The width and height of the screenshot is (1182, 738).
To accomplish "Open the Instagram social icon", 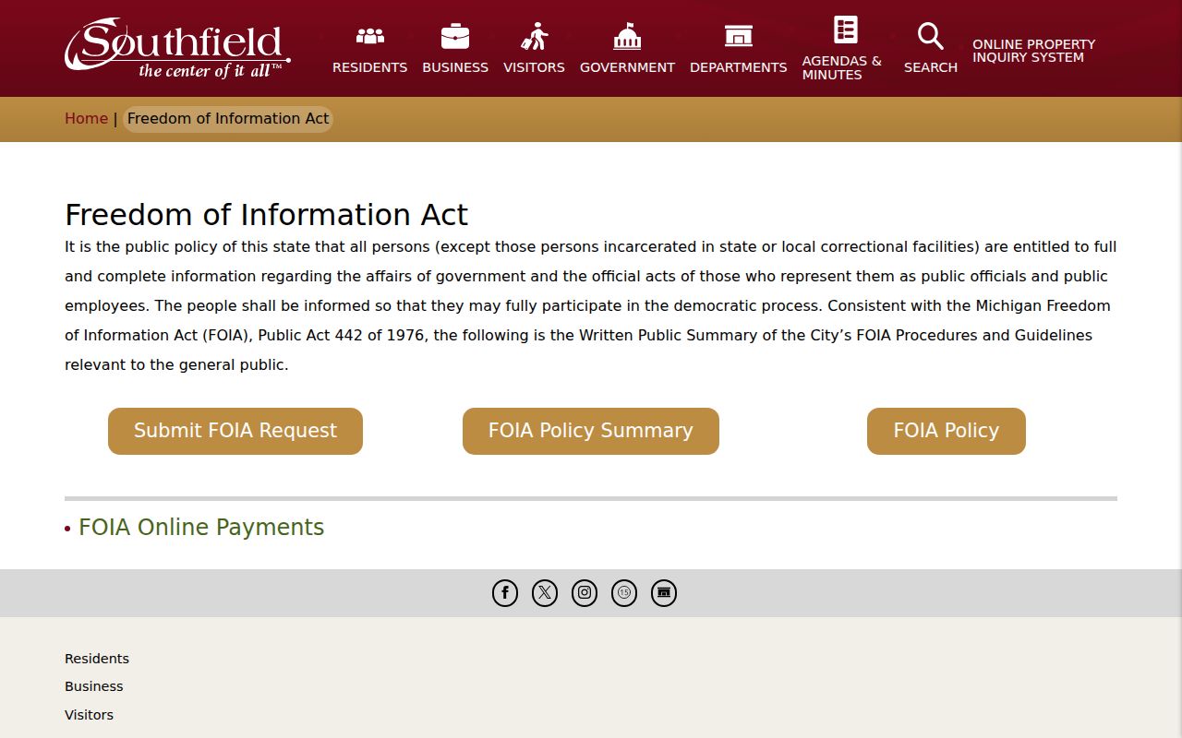I will 585,593.
